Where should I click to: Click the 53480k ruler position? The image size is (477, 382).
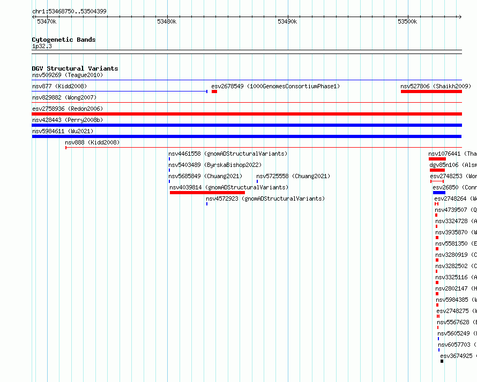click(167, 21)
